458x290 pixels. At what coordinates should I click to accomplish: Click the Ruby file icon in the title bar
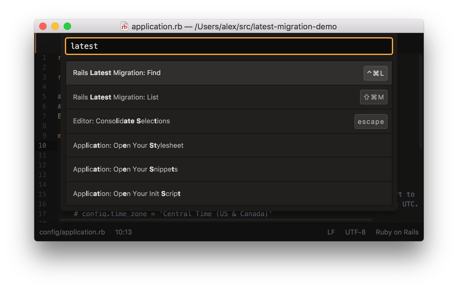[x=124, y=27]
